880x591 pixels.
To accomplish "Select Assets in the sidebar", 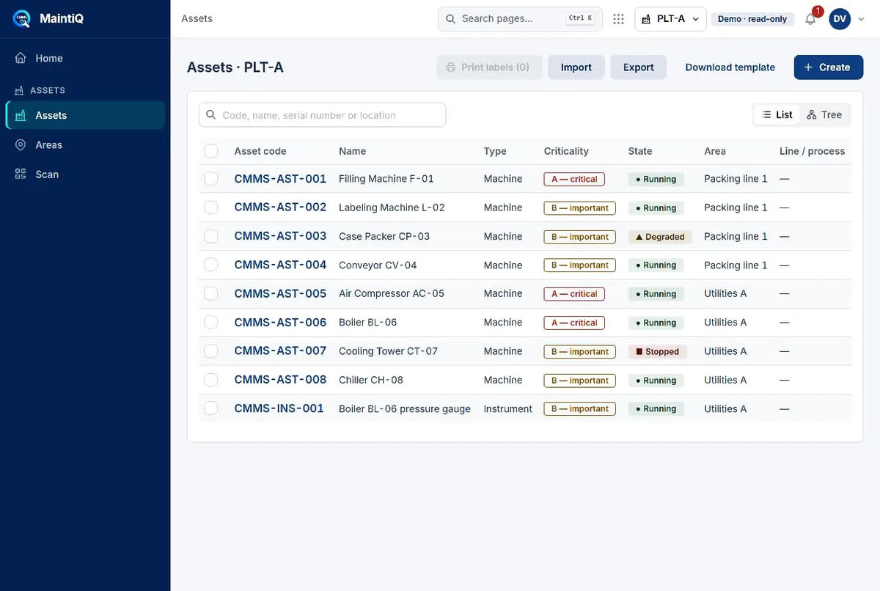I will (x=85, y=115).
